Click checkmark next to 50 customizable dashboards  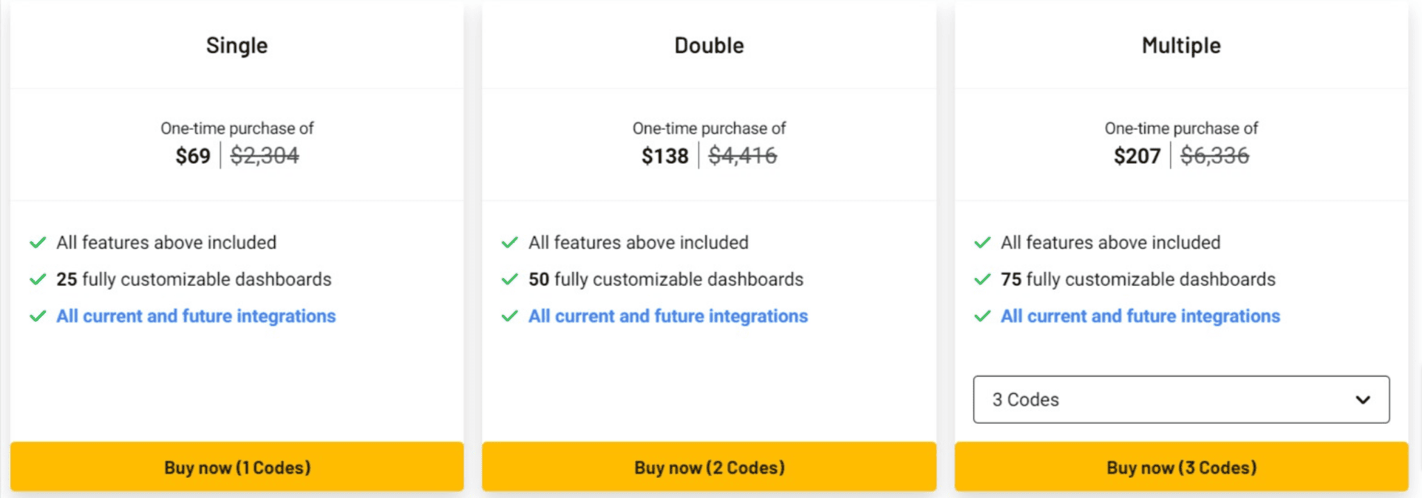pyautogui.click(x=510, y=280)
